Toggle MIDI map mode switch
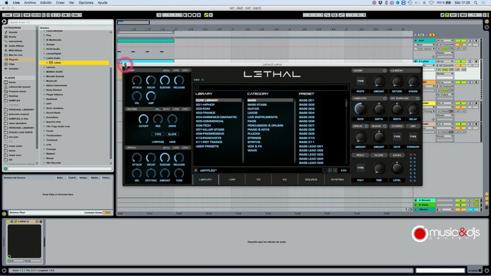491x276 pixels. tap(464, 15)
